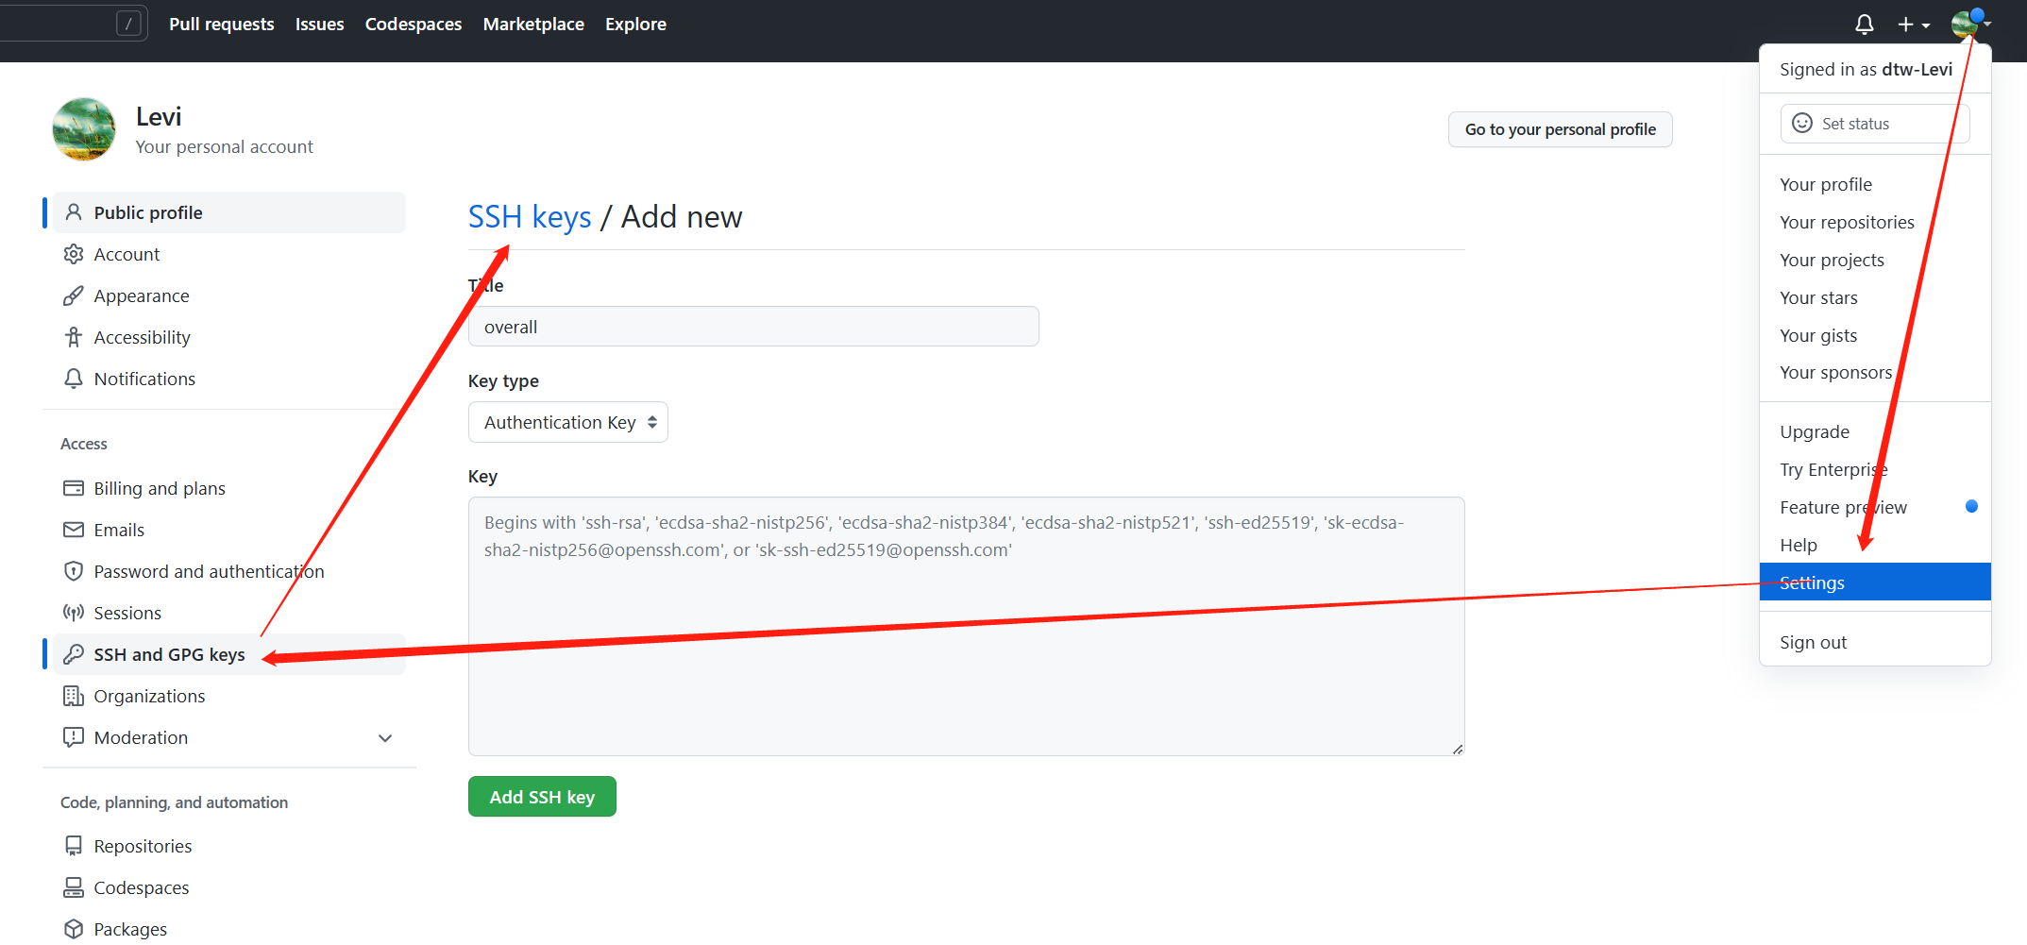Click the green Add SSH key button
This screenshot has height=945, width=2027.
(542, 797)
